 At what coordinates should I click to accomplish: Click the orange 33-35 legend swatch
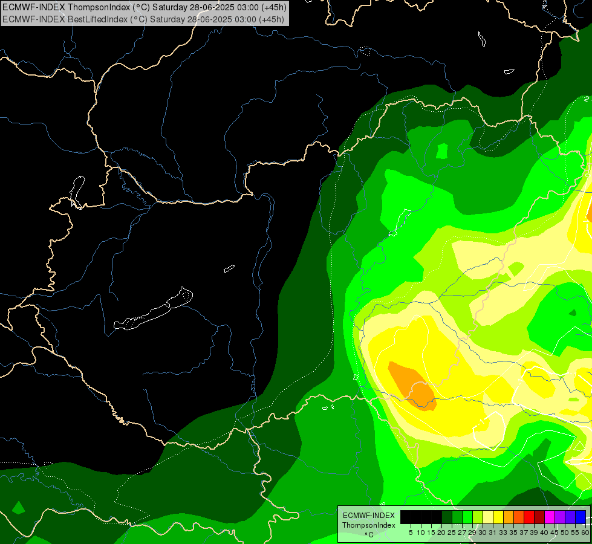coord(508,517)
